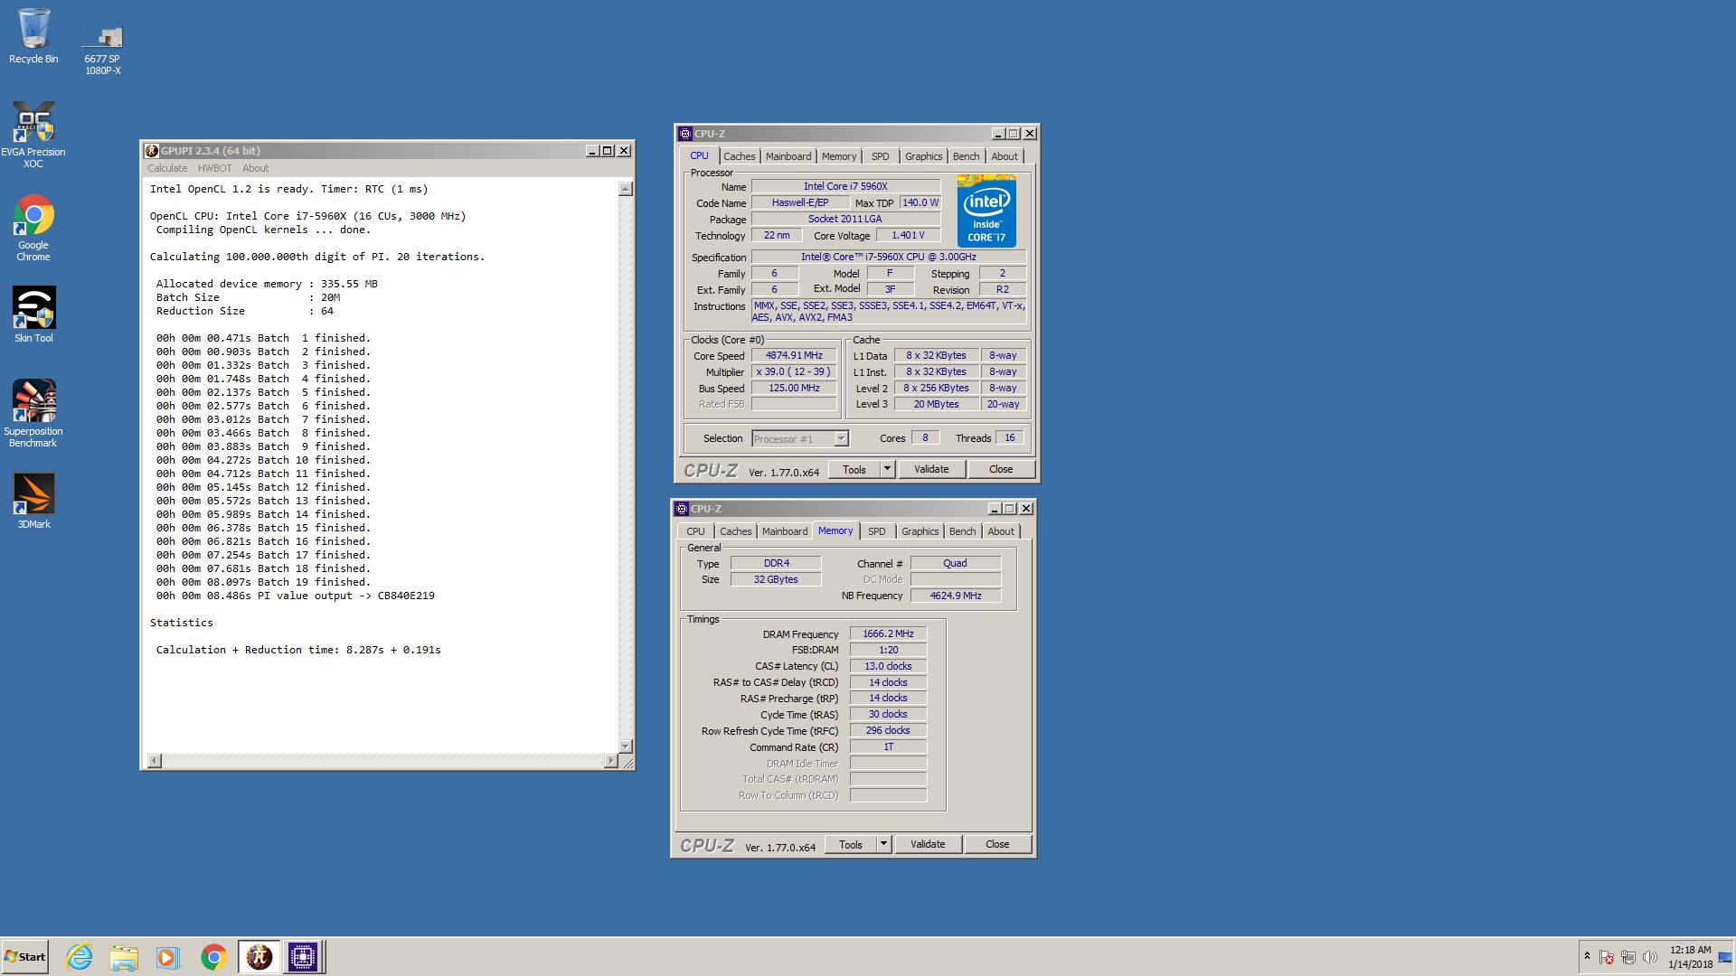
Task: Select CPU tab in lower CPU-Z window
Action: (x=695, y=531)
